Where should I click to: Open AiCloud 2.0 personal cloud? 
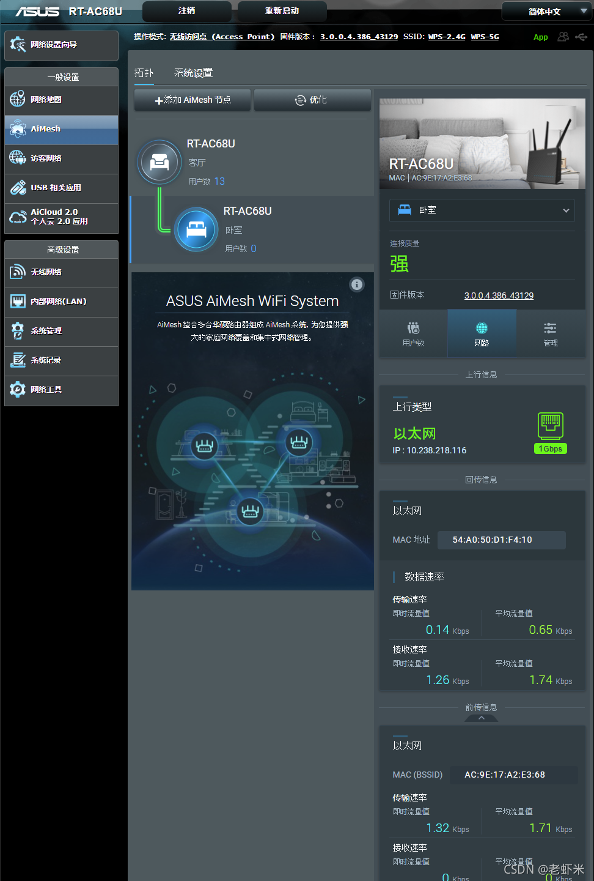tap(61, 217)
